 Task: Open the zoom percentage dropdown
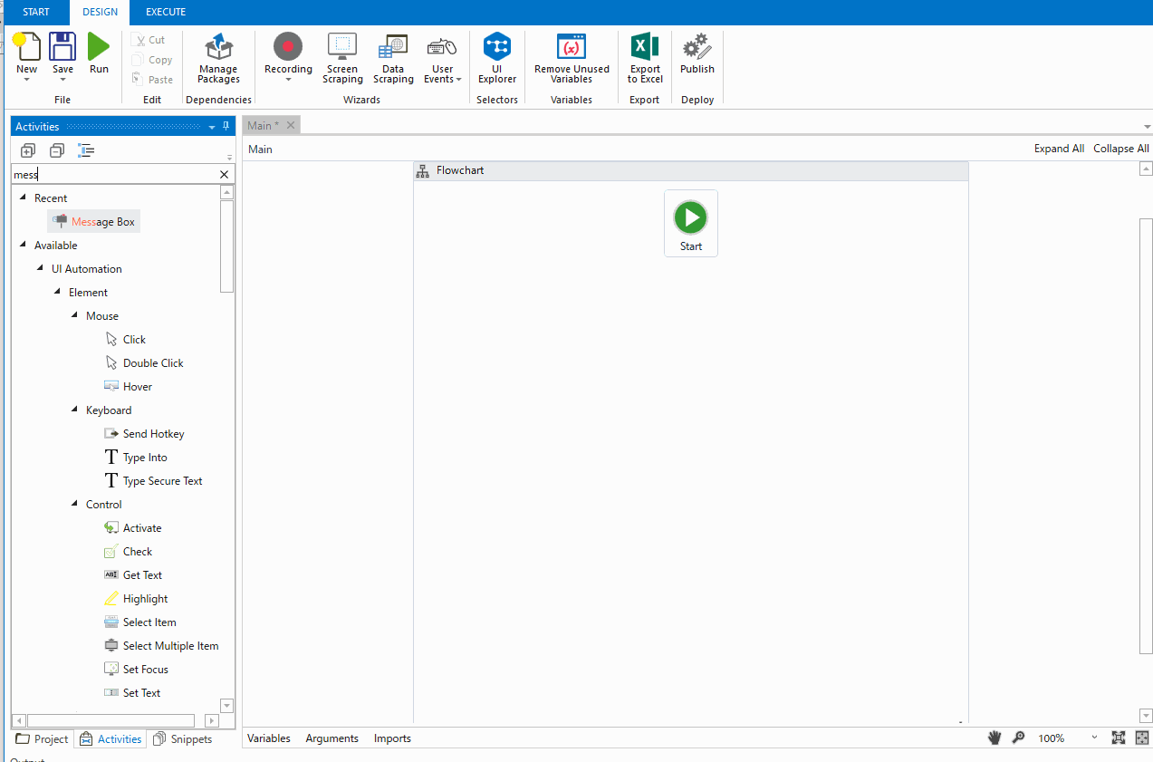click(1095, 738)
